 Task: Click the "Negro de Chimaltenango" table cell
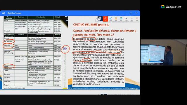[x=9, y=53]
